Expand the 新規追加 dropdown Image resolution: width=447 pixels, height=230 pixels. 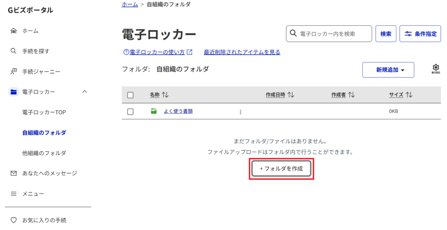[388, 70]
